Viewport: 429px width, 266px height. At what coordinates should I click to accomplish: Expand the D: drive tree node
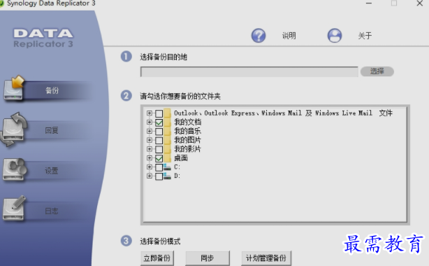click(x=150, y=176)
